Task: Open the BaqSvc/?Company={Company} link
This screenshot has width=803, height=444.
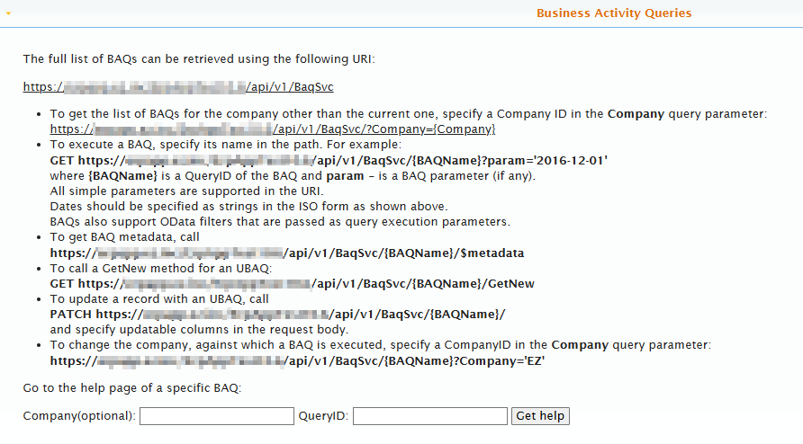Action: (273, 129)
